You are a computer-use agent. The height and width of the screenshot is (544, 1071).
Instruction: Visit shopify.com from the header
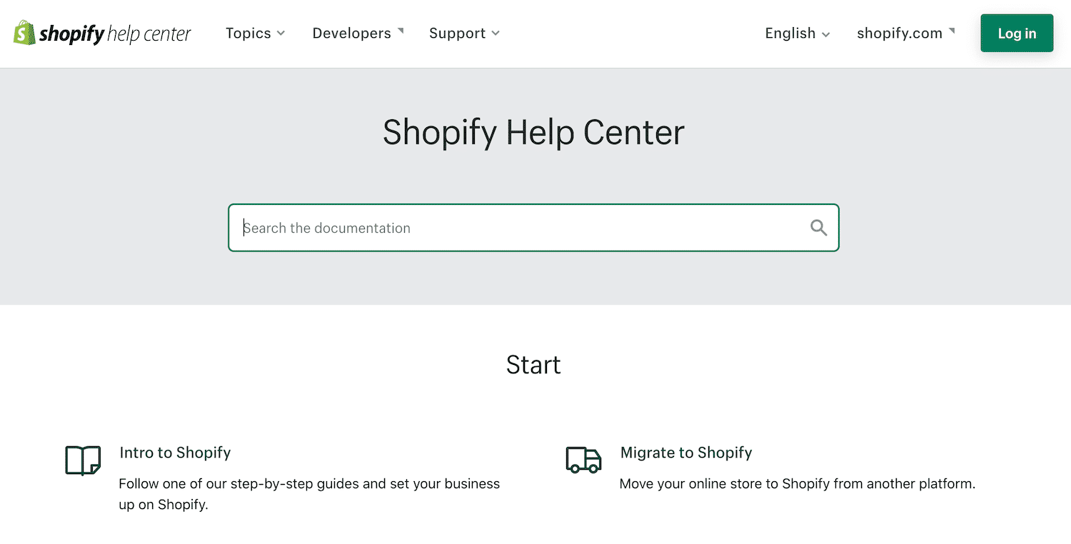click(899, 33)
